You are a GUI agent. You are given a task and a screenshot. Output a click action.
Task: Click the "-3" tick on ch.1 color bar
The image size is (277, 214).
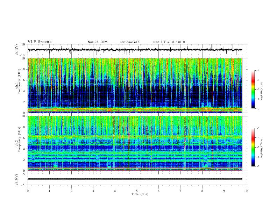(258, 70)
